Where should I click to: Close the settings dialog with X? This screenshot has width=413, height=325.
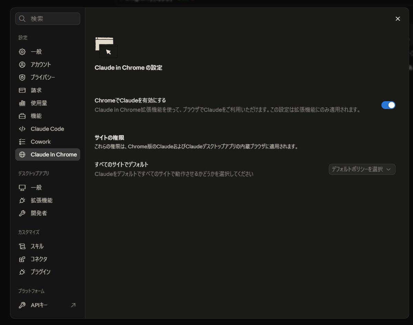398,19
